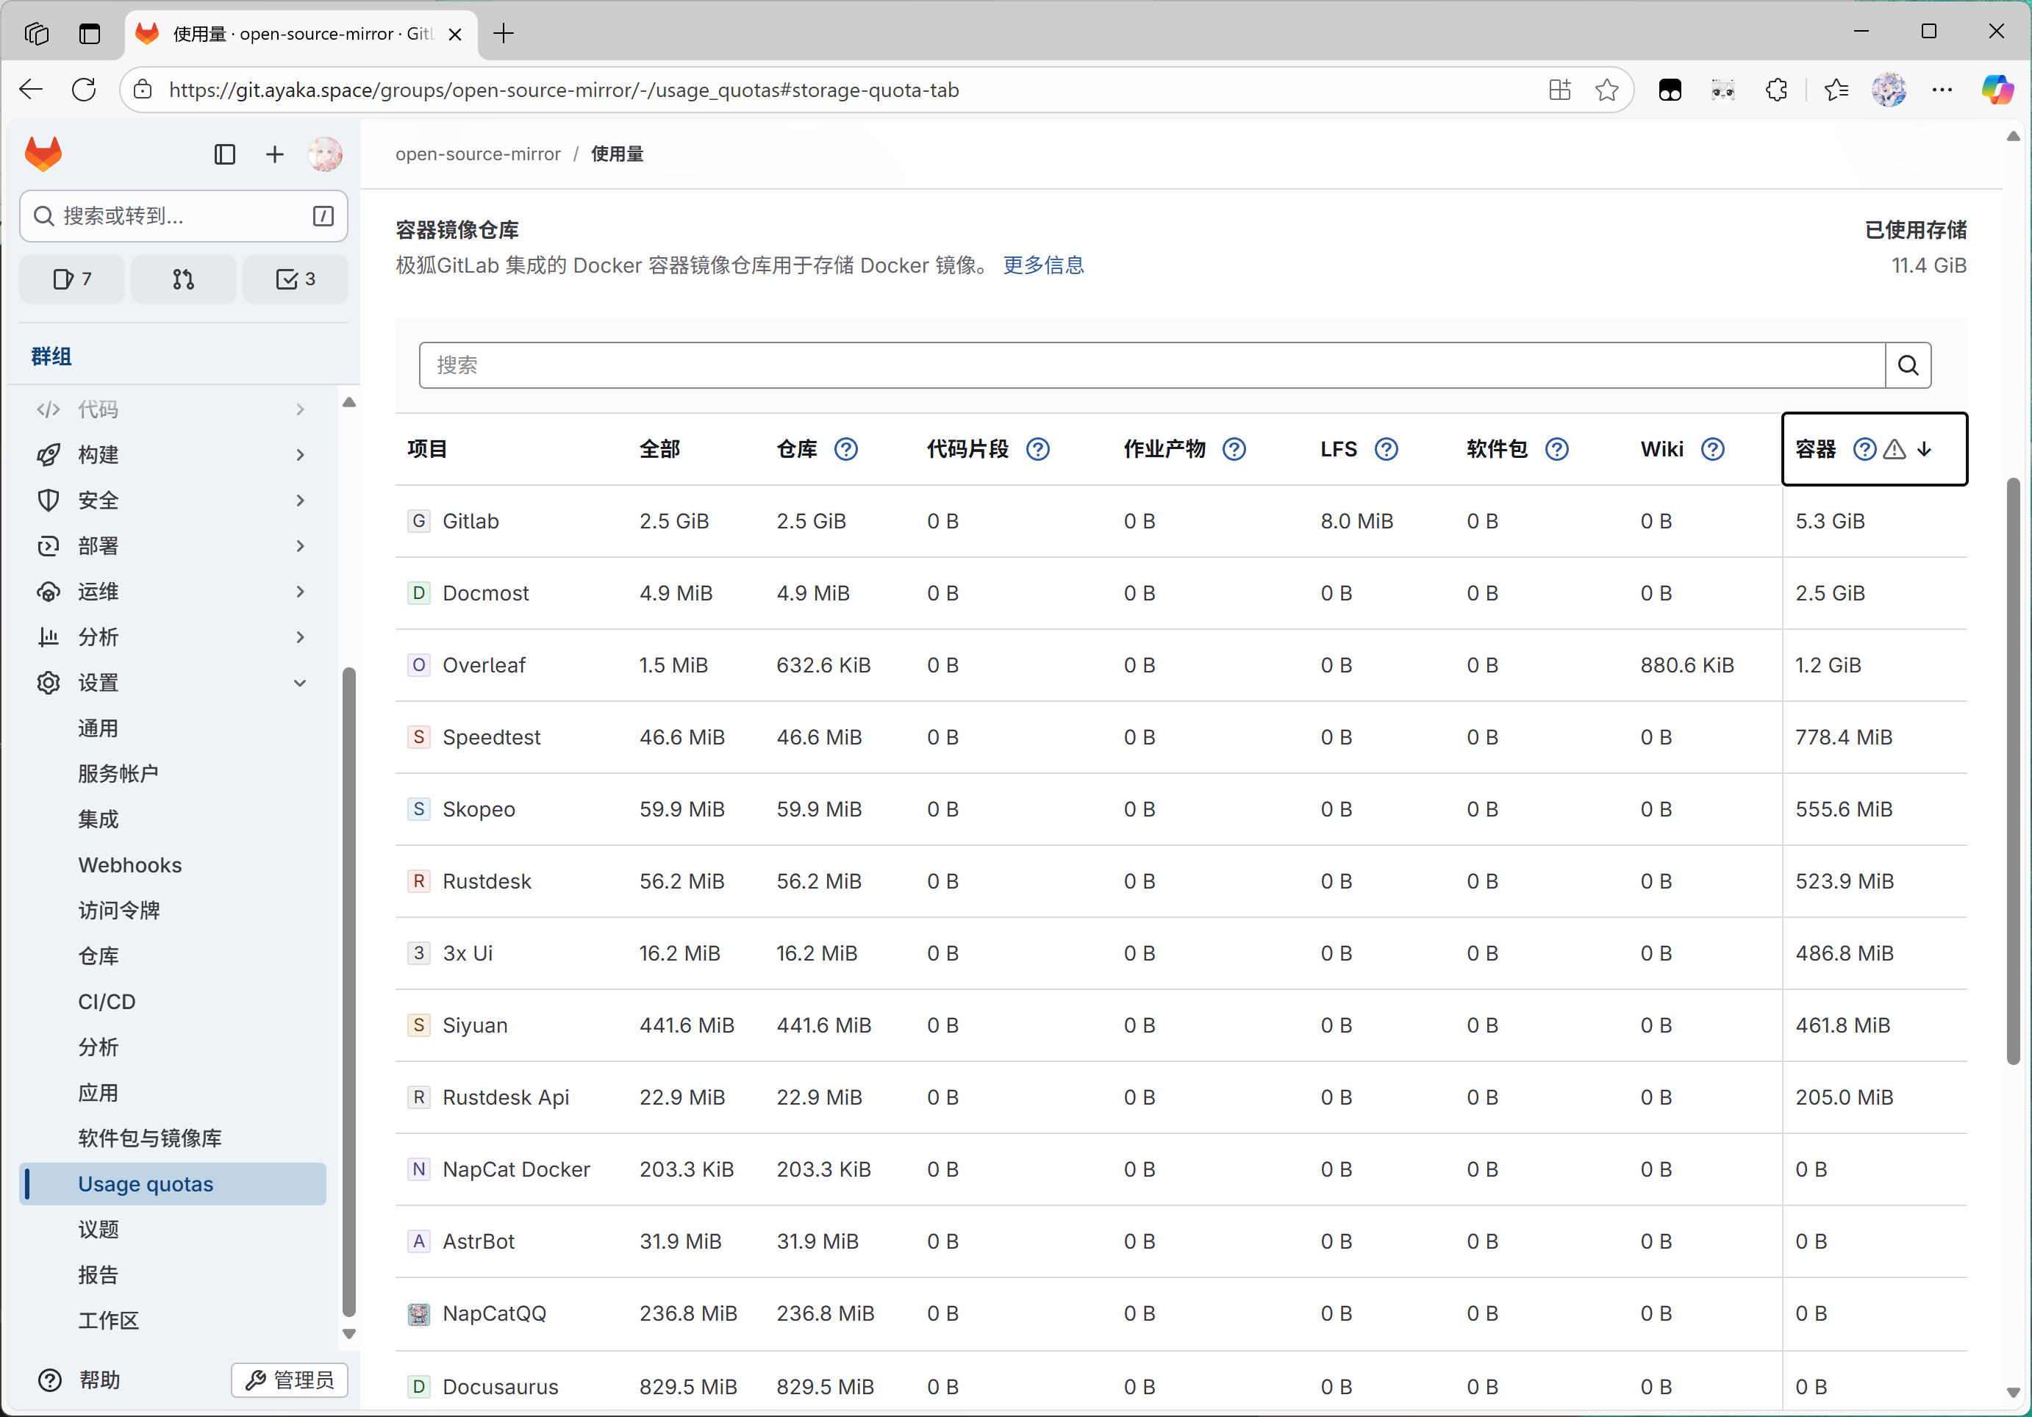Click the issues icon showing 7
This screenshot has width=2032, height=1417.
(x=71, y=279)
